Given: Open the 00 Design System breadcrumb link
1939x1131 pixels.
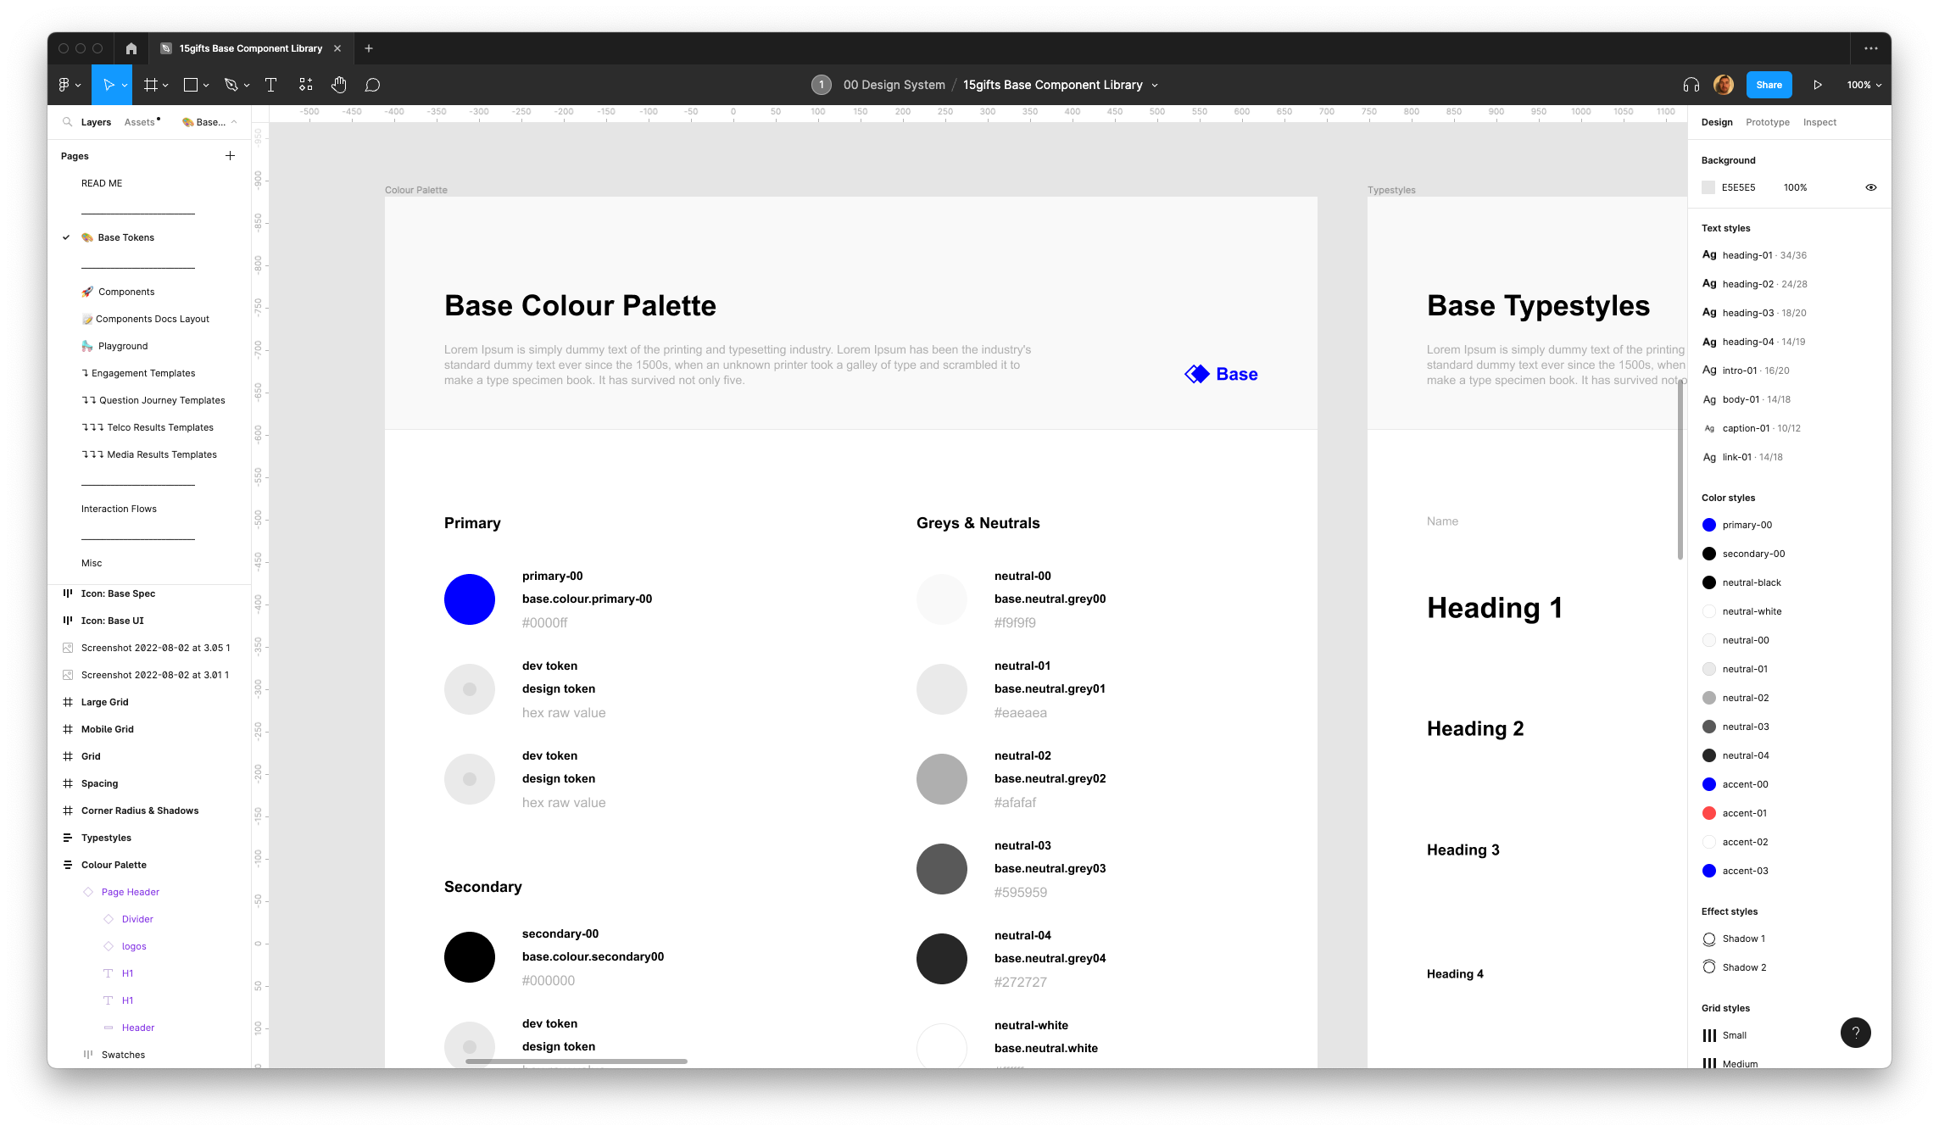Looking at the screenshot, I should [894, 85].
